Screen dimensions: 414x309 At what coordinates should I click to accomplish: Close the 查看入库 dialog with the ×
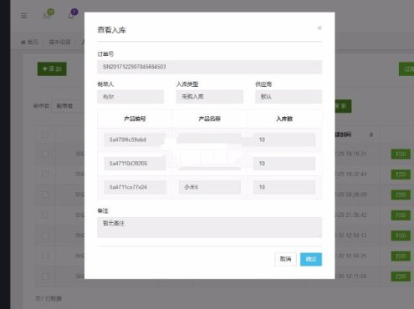[319, 28]
